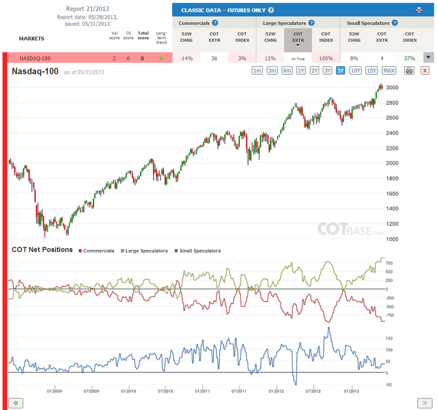
Task: Click the Commercials 52W CHNG column header
Action: pyautogui.click(x=186, y=37)
